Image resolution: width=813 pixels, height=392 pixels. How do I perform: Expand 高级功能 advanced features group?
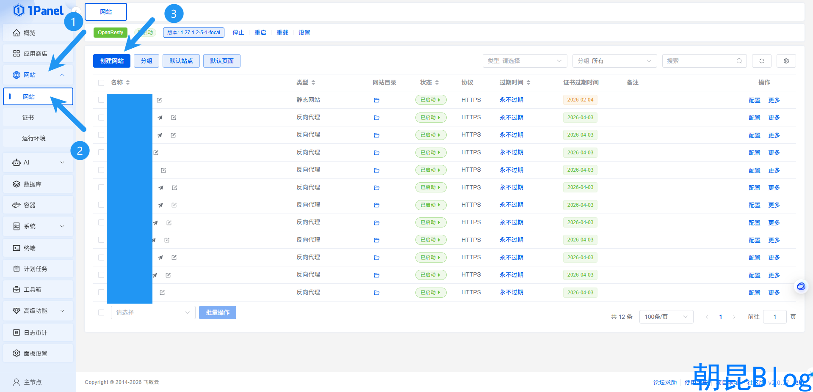click(x=38, y=311)
